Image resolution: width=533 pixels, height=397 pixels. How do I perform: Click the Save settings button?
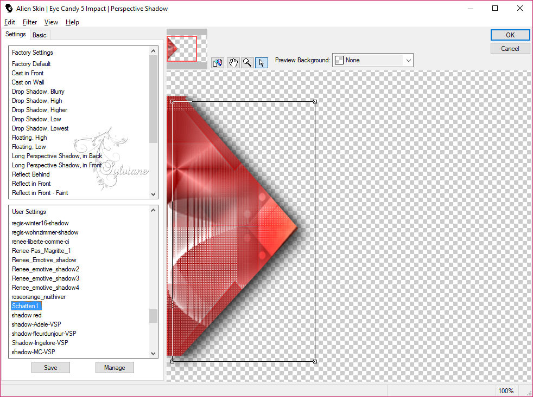coord(50,367)
